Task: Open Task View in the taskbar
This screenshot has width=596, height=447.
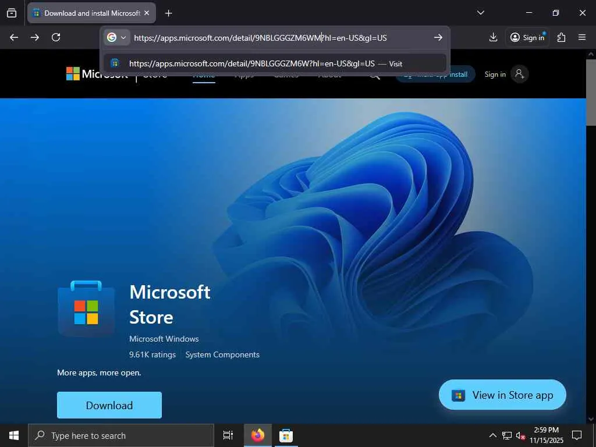Action: tap(228, 435)
